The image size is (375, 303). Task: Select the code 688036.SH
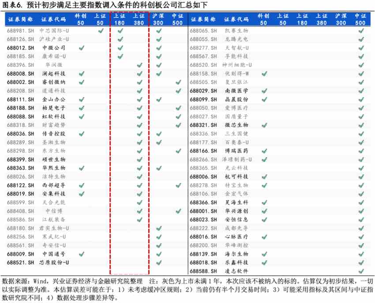click(21, 134)
